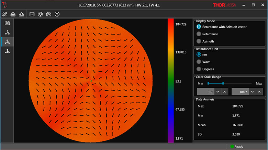268x150 pixels.
Task: Click the vertical bars toolbar icon
Action: pos(32,14)
